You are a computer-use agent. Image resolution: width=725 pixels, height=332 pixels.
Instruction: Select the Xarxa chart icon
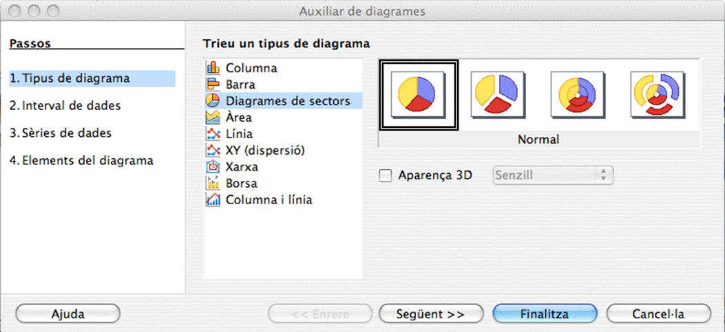click(213, 167)
